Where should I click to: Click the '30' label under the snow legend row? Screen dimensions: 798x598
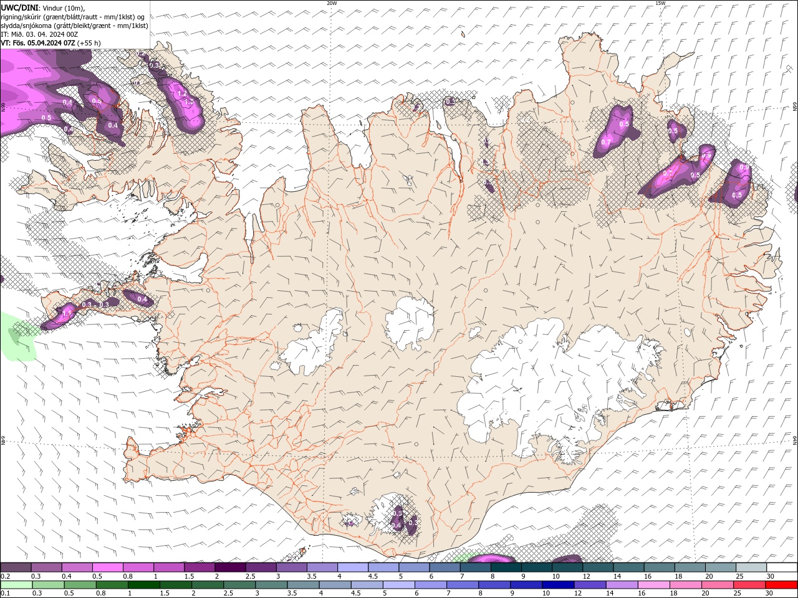[771, 576]
